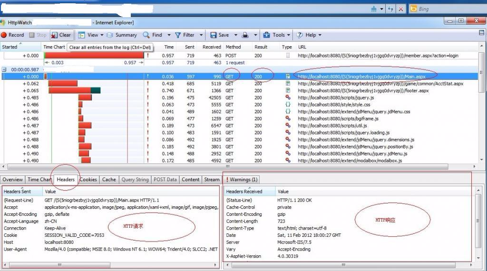Select the scripts/jquery.js request row
The height and width of the screenshot is (271, 487).
239,97
